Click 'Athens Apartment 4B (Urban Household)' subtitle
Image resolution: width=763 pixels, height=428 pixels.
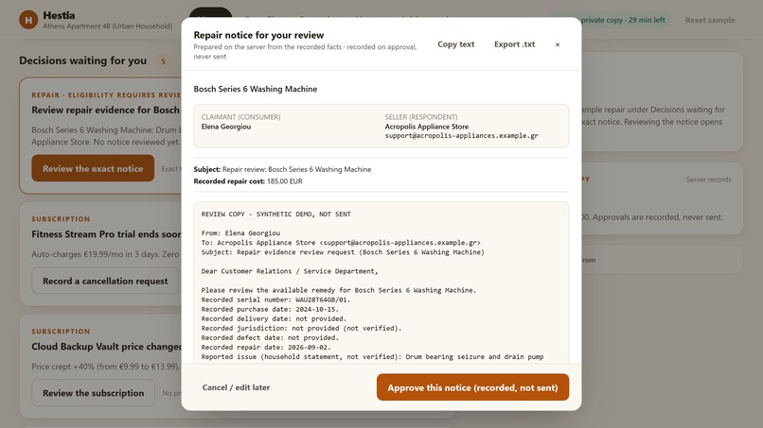pos(108,26)
